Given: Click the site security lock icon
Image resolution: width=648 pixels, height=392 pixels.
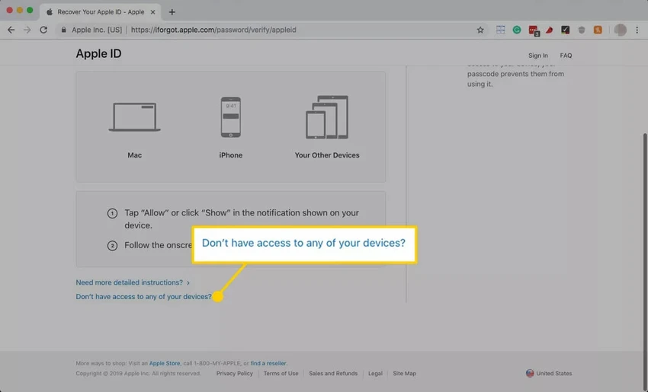Looking at the screenshot, I should pos(63,30).
